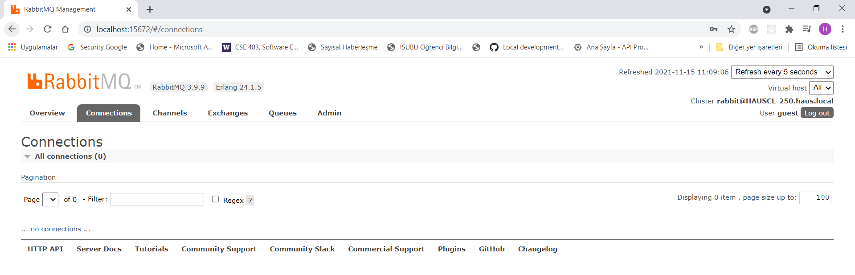Open the Virtual host dropdown
The image size is (855, 275).
click(821, 88)
